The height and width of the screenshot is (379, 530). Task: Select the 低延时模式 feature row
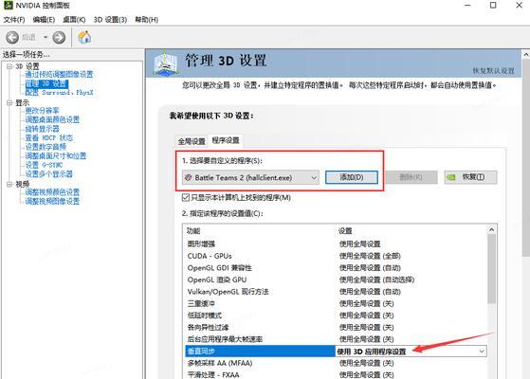(x=336, y=316)
